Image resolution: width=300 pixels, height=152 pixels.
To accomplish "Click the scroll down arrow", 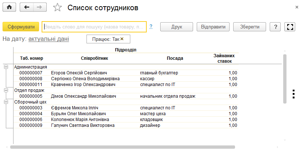I will [x=285, y=140].
